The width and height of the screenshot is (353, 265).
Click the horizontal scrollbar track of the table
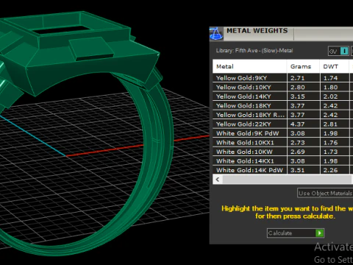(288, 180)
